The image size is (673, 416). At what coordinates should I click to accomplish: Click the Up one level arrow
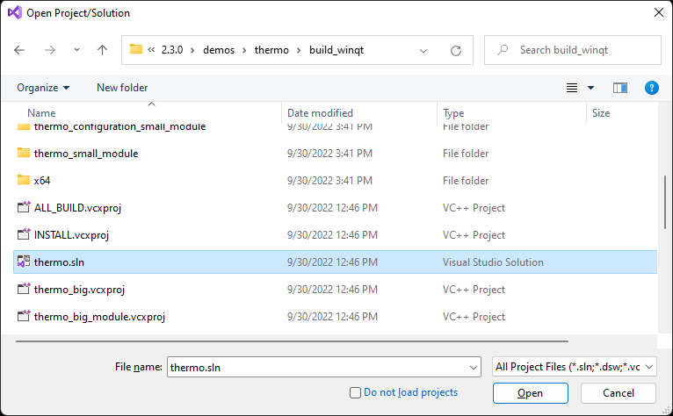[102, 50]
